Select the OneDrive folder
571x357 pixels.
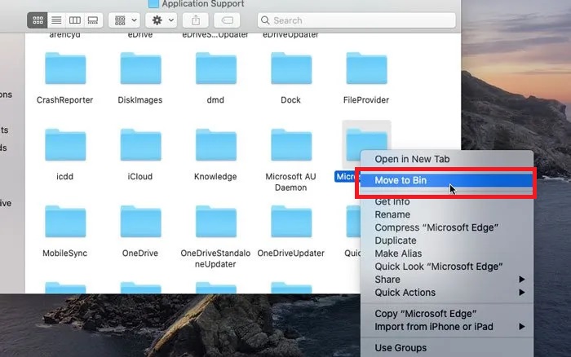[x=140, y=222]
